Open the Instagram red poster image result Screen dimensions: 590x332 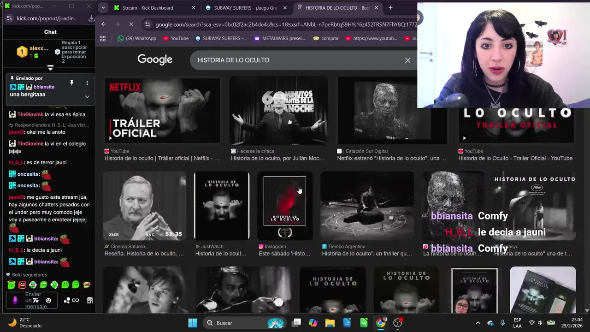[284, 206]
